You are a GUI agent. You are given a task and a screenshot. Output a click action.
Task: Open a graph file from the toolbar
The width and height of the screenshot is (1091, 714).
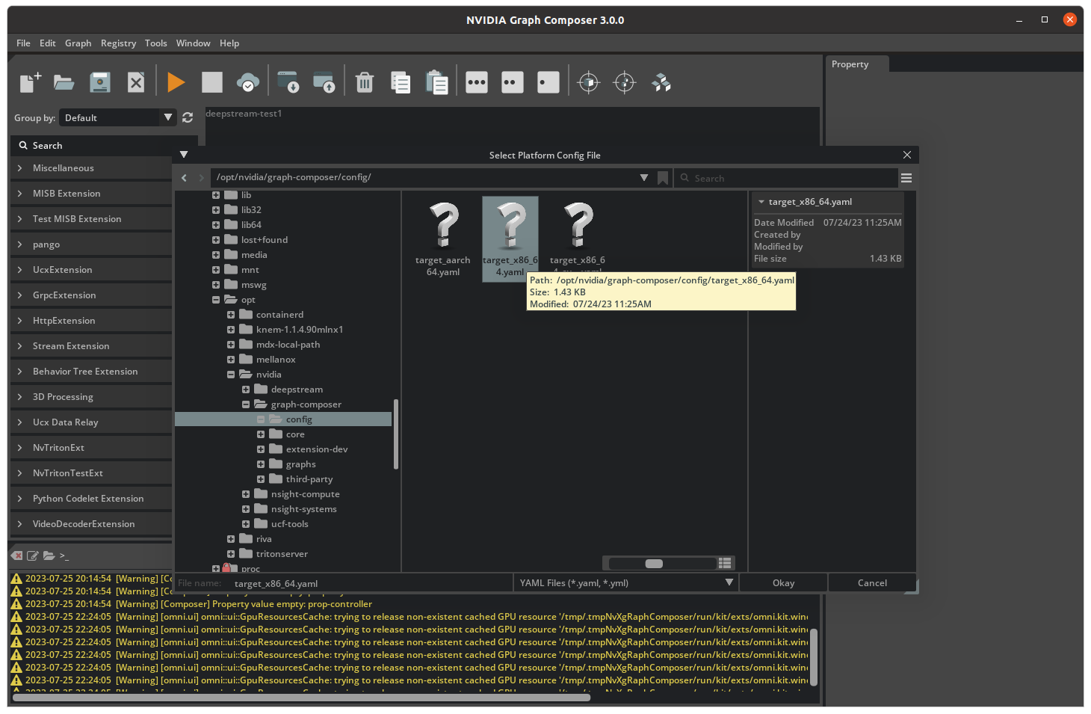point(64,82)
